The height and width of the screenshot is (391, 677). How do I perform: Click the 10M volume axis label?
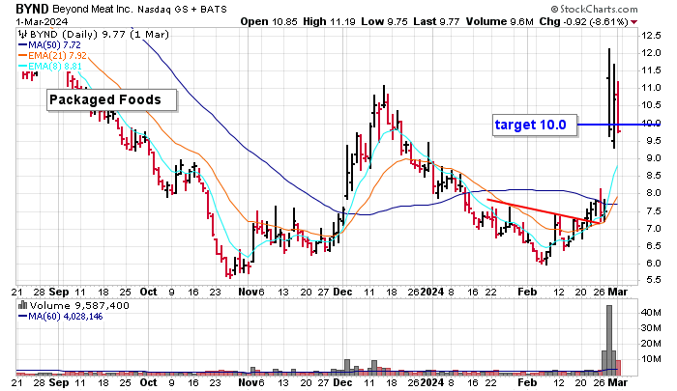[651, 359]
